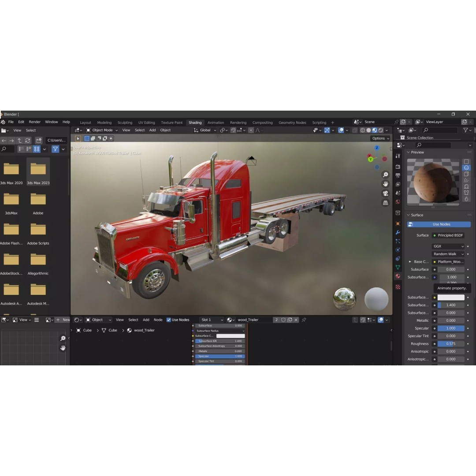Click the select box tool icon
Viewport: 476px width, 476px height.
87,138
